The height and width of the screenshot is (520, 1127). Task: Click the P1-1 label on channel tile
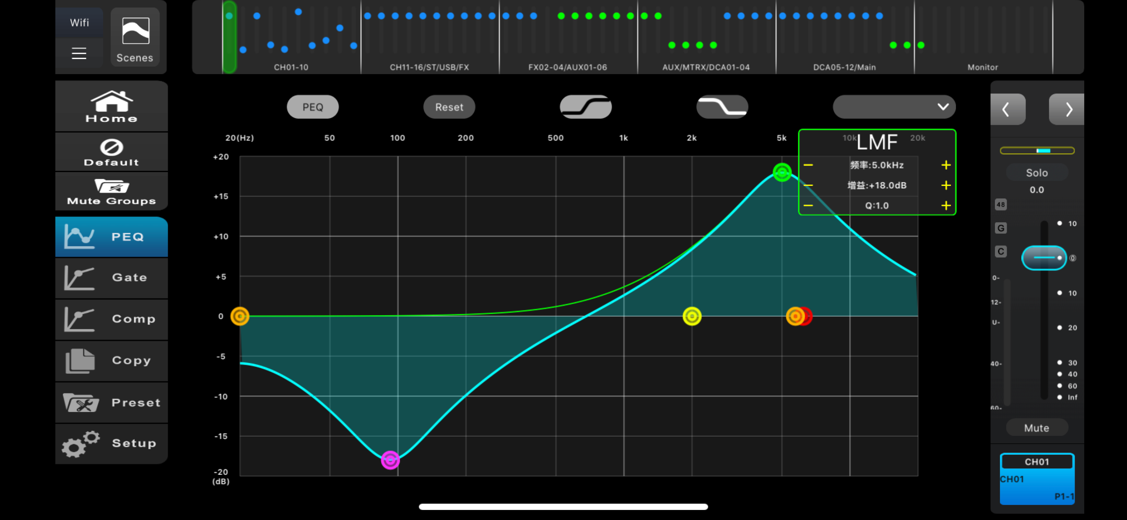[x=1064, y=496]
